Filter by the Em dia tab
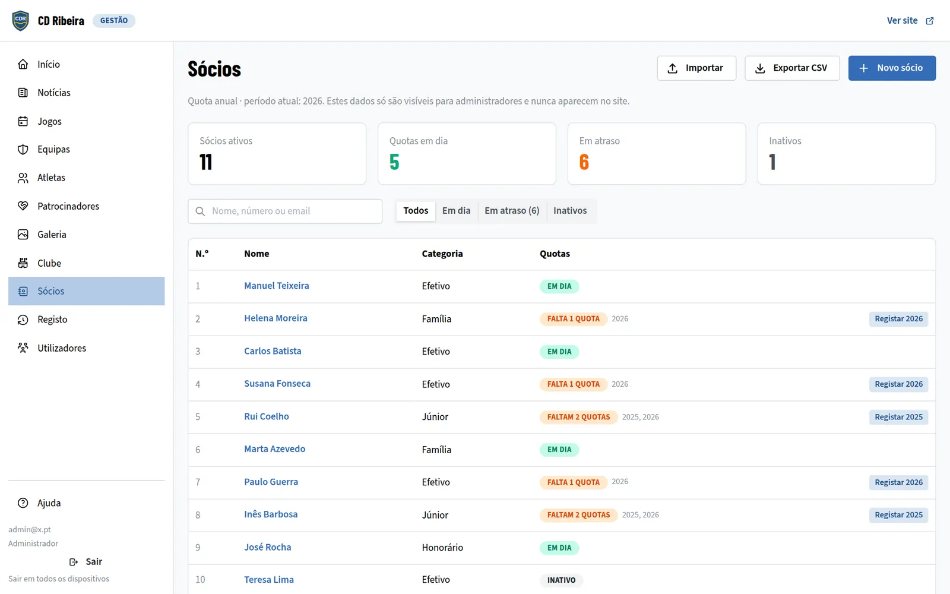Viewport: 950px width, 594px height. tap(457, 211)
